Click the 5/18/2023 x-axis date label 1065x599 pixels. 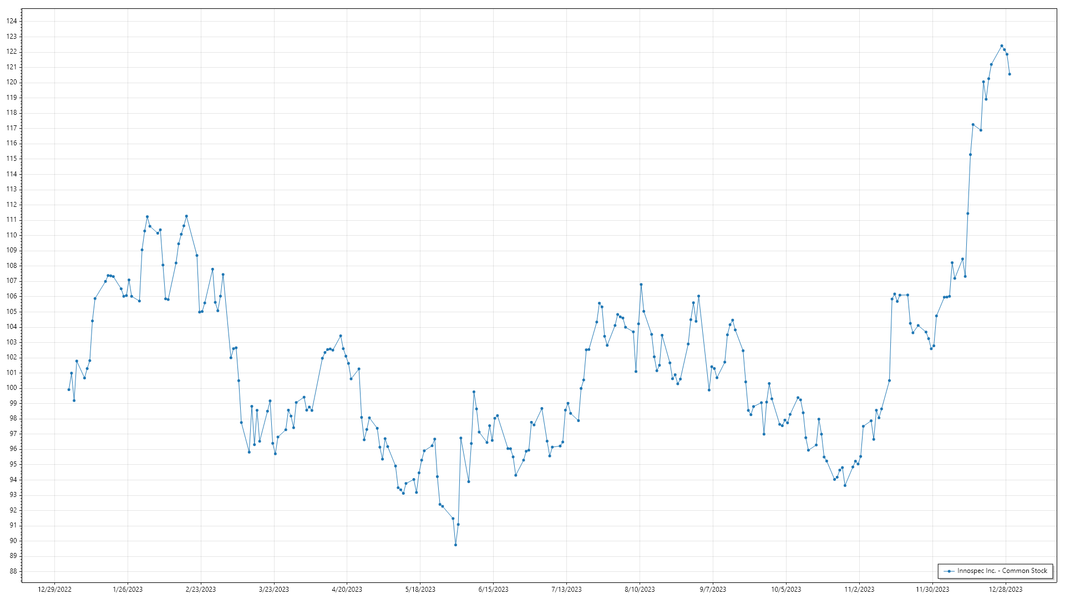pos(420,590)
